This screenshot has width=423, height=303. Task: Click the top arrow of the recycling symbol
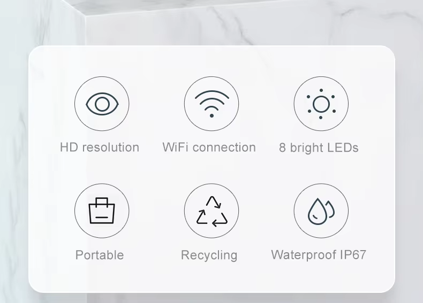(214, 202)
